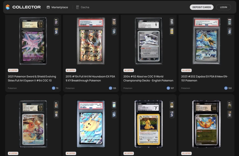The image size is (239, 156).
Task: Select back thumbnail of Charmander CGC 10 card
Action: coord(229,114)
